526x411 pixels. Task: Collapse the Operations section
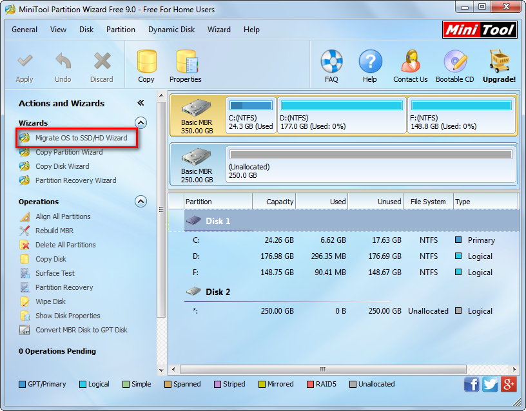tap(141, 202)
